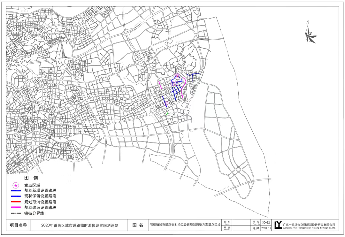Click the project title 2020年番禺区城市道路临时泊位设置规划调整
Viewport: 345px width, 237px height.
[x=80, y=225]
